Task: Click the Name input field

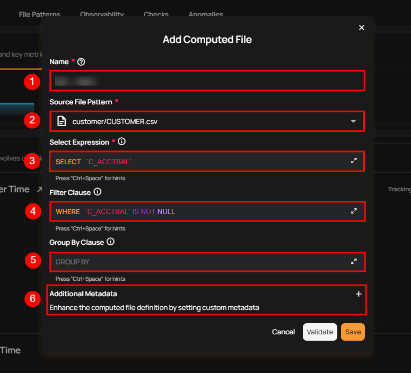Action: tap(207, 81)
